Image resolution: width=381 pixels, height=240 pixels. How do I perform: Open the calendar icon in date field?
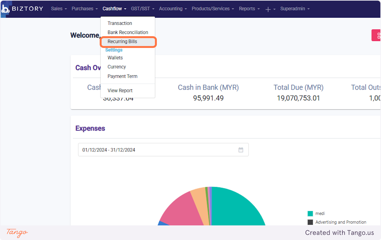click(241, 150)
